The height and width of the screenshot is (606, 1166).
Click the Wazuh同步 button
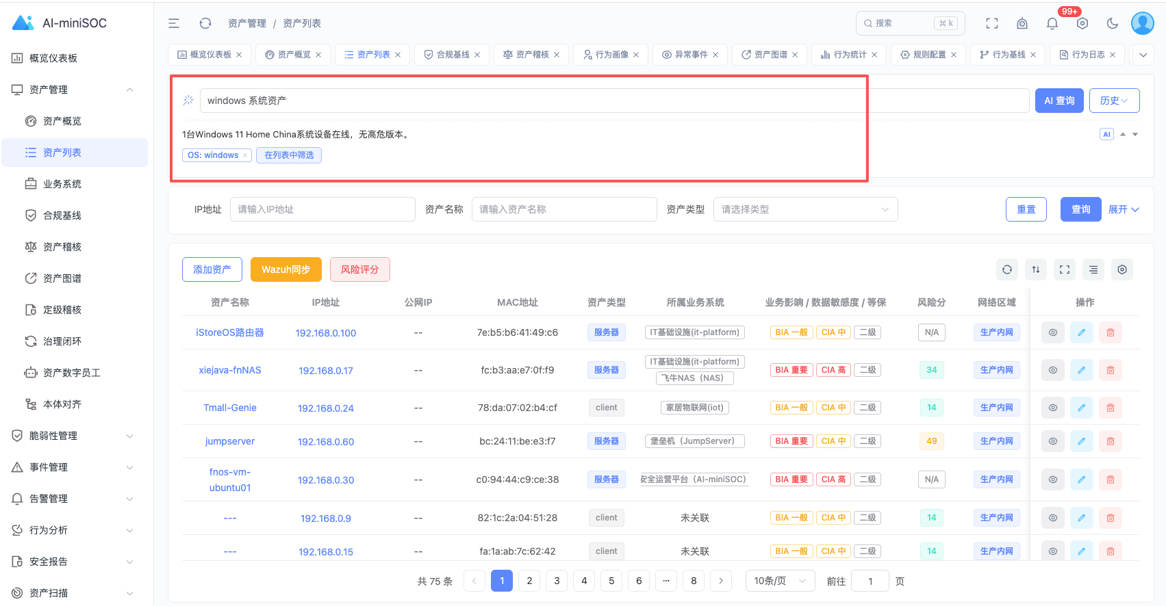(x=286, y=269)
